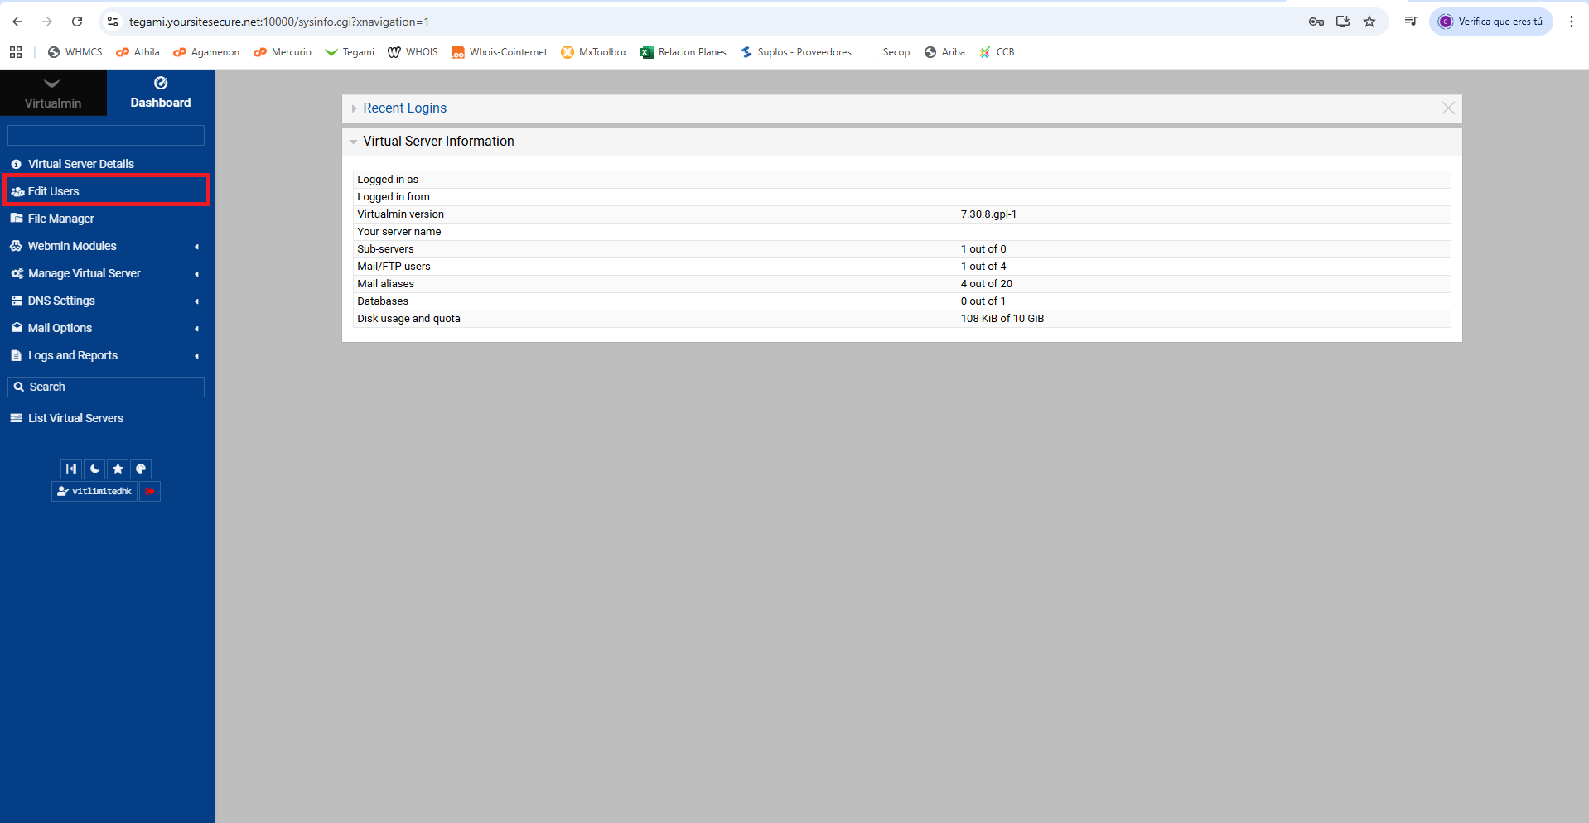Expand the DNS Settings menu
The image size is (1589, 823).
[61, 301]
